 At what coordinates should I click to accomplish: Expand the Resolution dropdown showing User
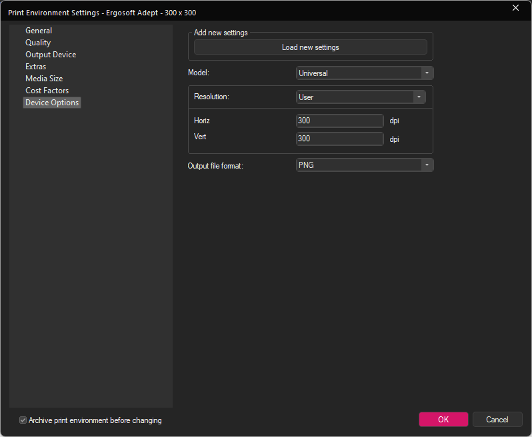click(x=361, y=97)
